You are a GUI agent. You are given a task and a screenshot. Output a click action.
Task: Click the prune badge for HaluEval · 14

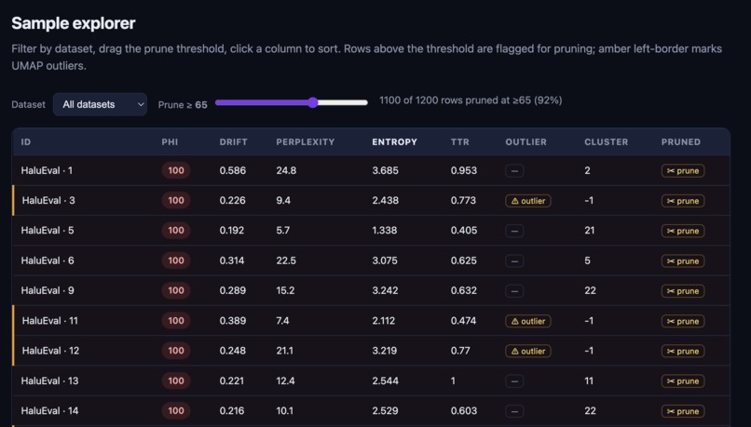coord(682,411)
